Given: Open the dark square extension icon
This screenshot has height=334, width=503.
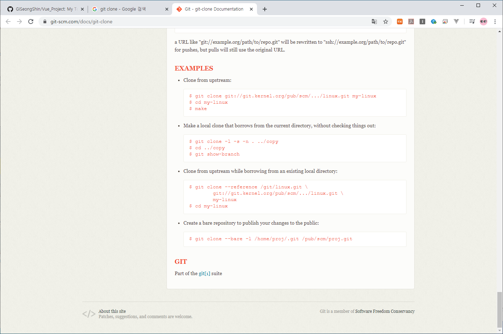Looking at the screenshot, I should pyautogui.click(x=422, y=22).
